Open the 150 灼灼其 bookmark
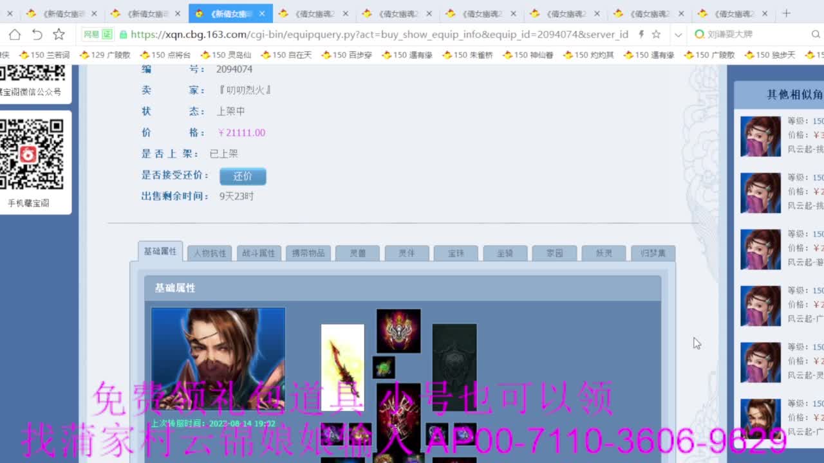This screenshot has width=824, height=463. pyautogui.click(x=589, y=55)
